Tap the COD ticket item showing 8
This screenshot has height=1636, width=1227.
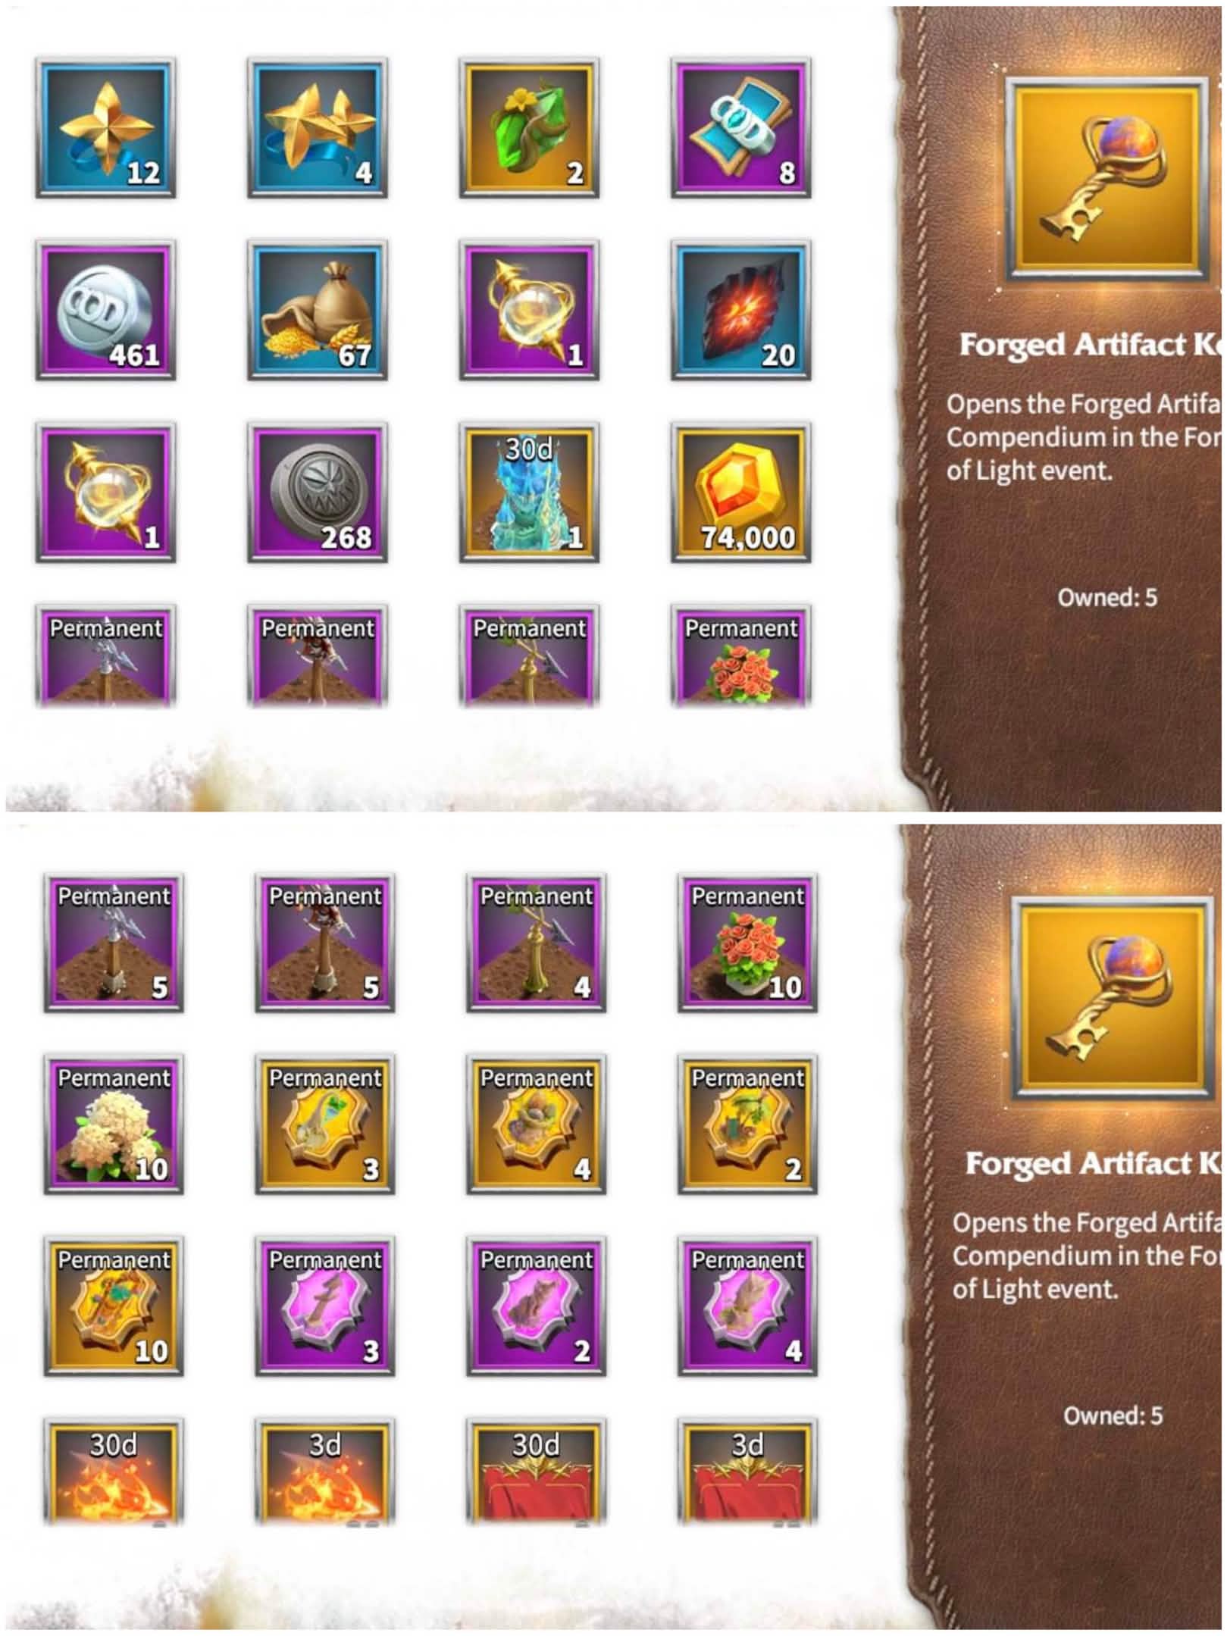[740, 128]
